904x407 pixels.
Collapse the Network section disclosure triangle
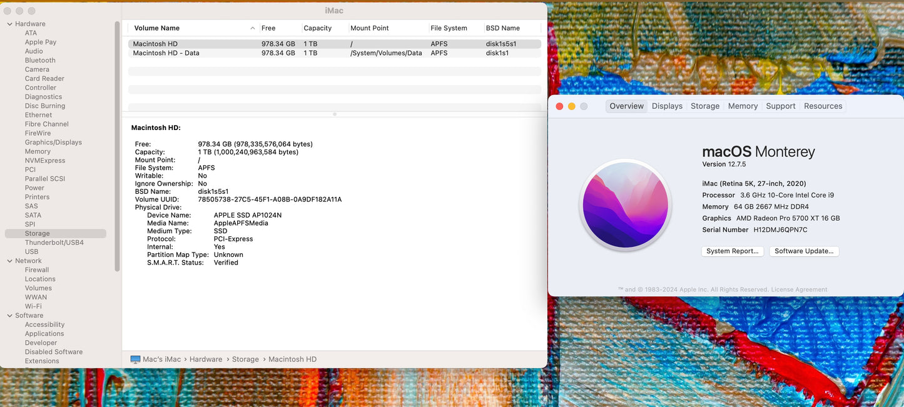pyautogui.click(x=9, y=261)
